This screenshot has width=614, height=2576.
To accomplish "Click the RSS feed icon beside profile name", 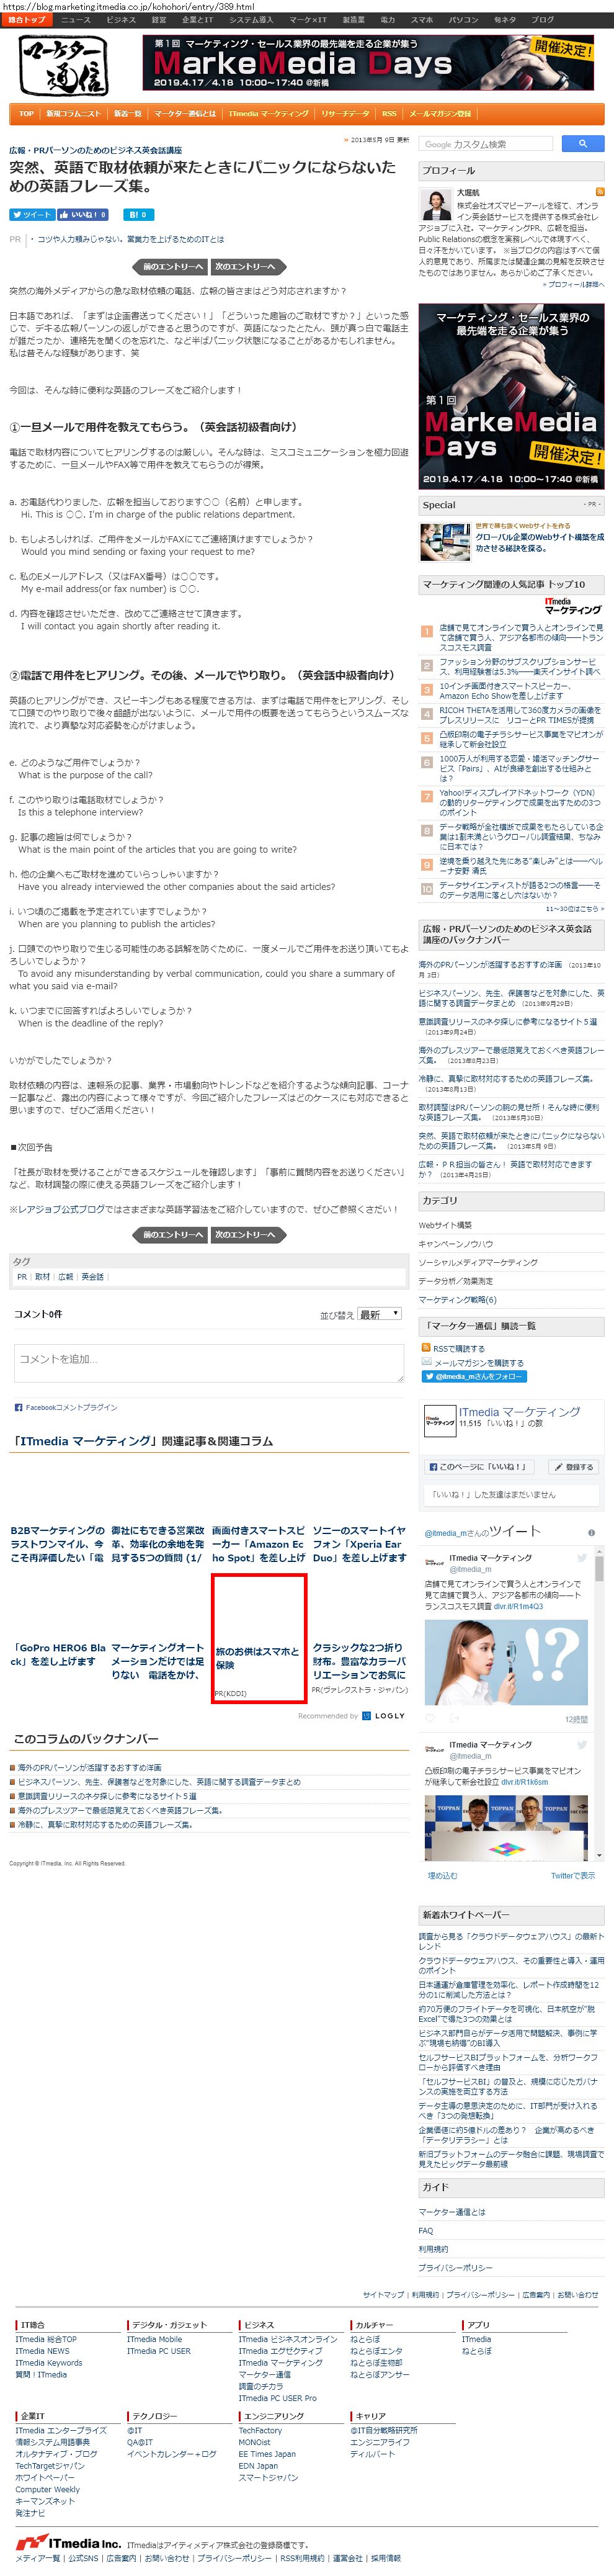I will tap(600, 191).
